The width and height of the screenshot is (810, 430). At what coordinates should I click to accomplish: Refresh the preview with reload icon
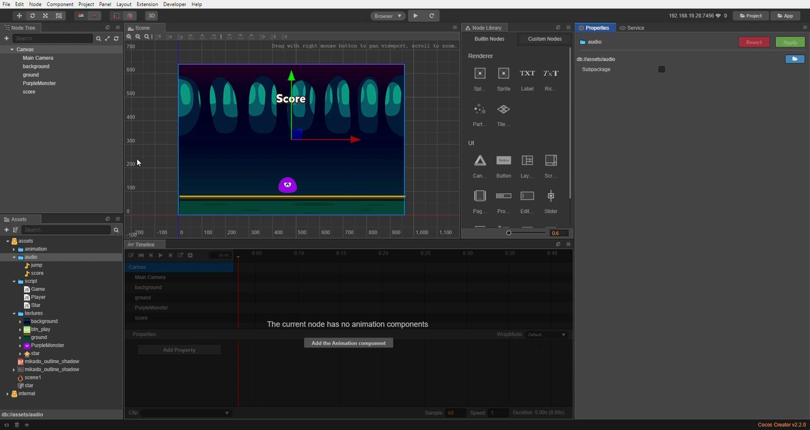point(432,16)
